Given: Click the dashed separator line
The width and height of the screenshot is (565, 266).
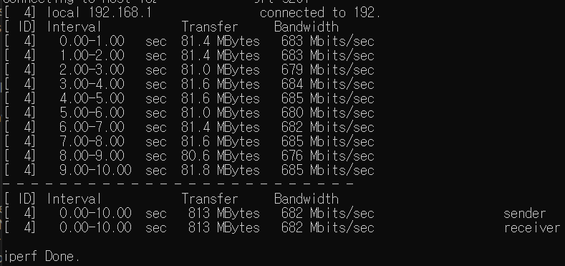Looking at the screenshot, I should click(178, 184).
